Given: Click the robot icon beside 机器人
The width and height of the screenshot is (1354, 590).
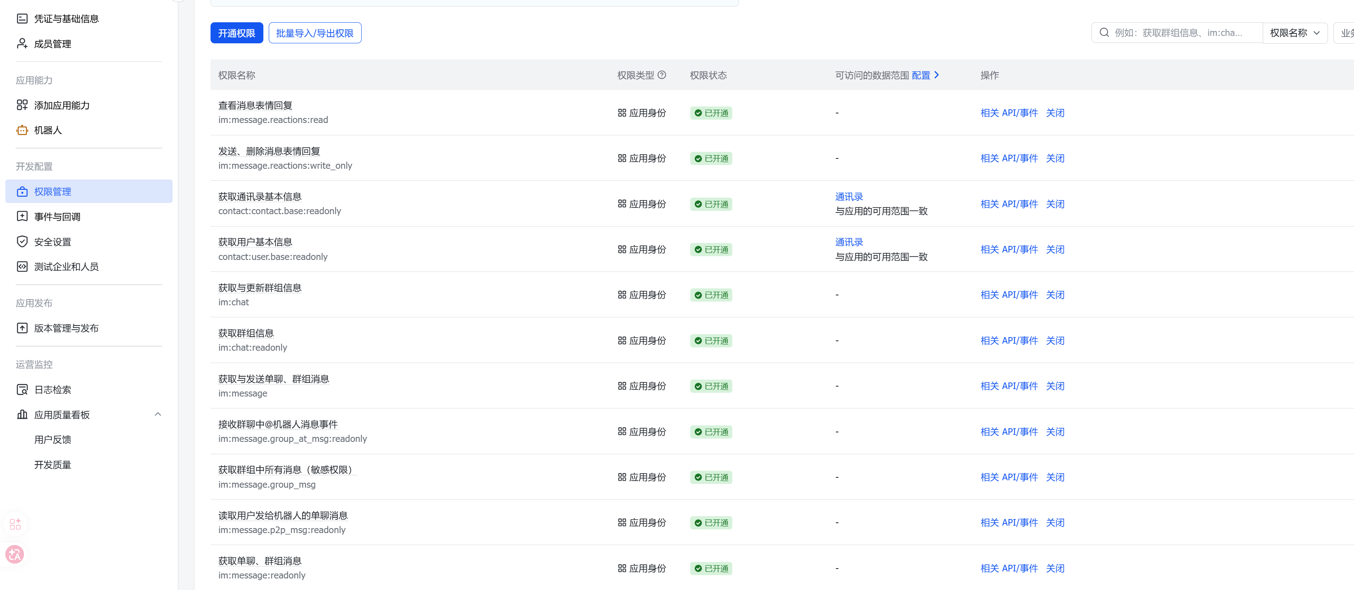Looking at the screenshot, I should pyautogui.click(x=22, y=130).
